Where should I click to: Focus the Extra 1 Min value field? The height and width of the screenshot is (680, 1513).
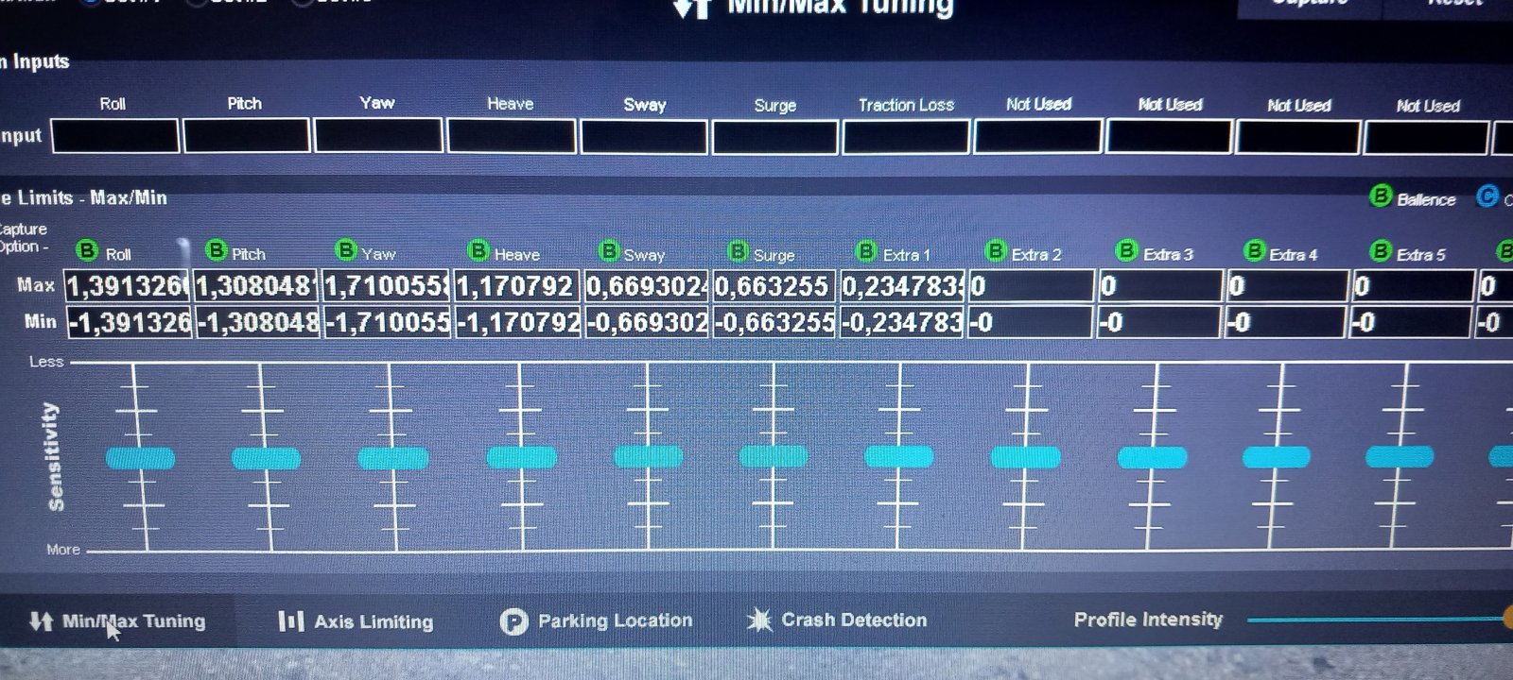[x=902, y=323]
